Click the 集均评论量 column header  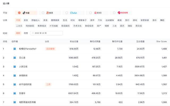(x=117, y=41)
